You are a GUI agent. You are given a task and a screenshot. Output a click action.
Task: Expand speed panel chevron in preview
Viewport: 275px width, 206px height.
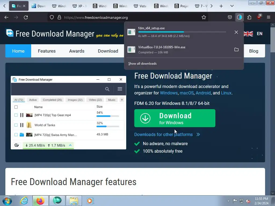[70, 145]
